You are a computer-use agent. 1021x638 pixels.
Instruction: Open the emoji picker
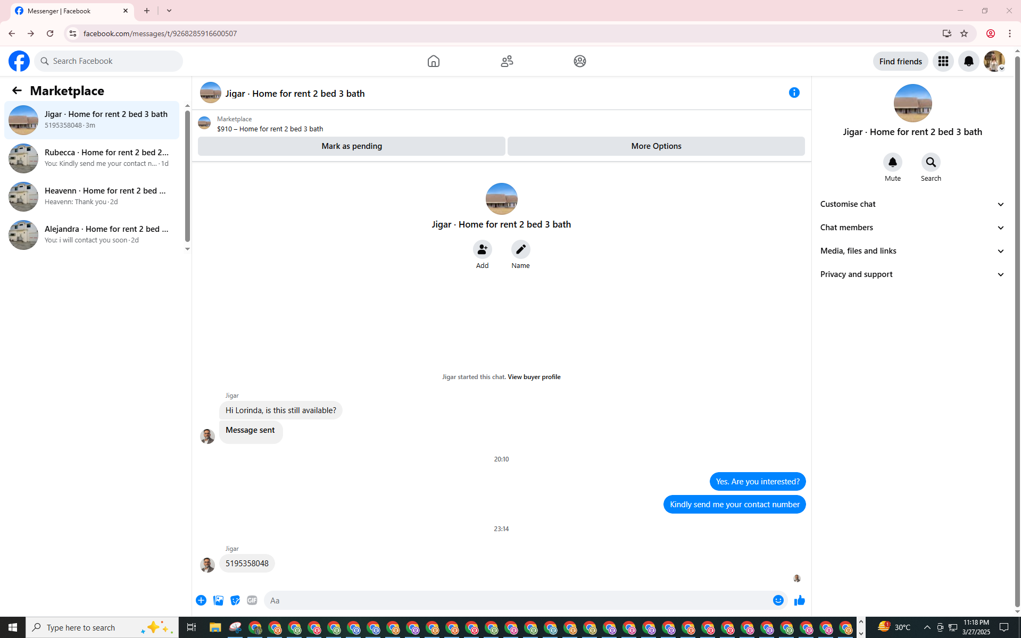pos(778,600)
